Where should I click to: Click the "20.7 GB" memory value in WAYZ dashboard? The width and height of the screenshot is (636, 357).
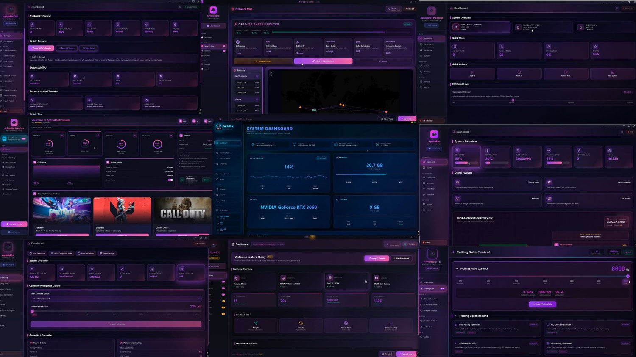[374, 166]
